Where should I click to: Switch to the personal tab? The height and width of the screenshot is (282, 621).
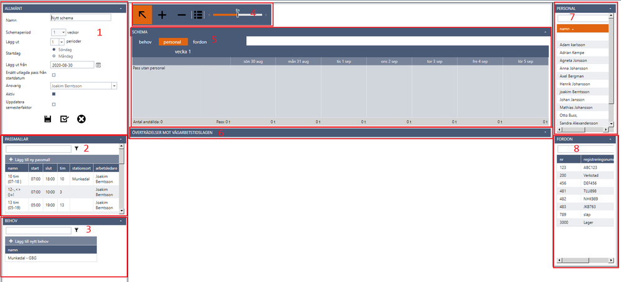tap(172, 42)
